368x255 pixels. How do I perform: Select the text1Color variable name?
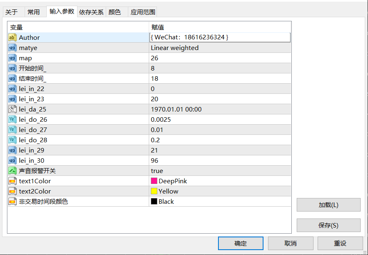click(35, 181)
